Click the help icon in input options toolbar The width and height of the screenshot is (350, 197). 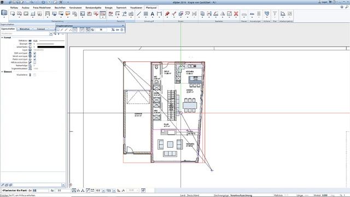[x=122, y=30]
